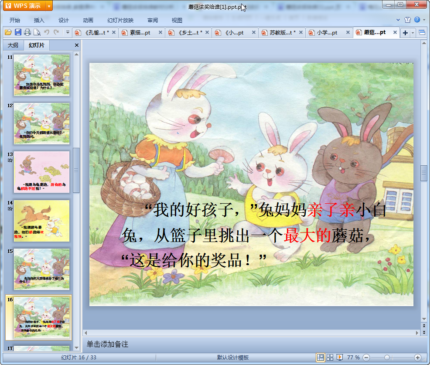430x365 pixels.
Task: Open the 插入 ribbon tab
Action: [39, 20]
